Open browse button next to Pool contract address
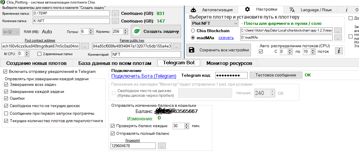The image size is (359, 154). (85, 46)
